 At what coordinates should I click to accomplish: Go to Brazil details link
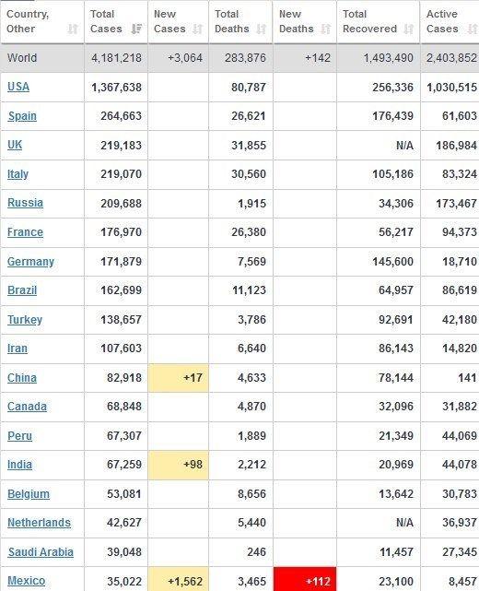[22, 290]
